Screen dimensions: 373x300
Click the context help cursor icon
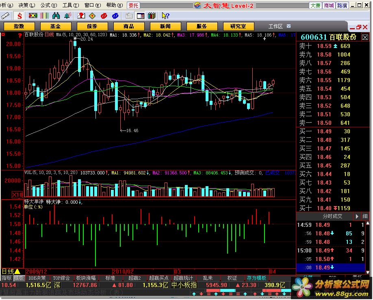[165, 16]
